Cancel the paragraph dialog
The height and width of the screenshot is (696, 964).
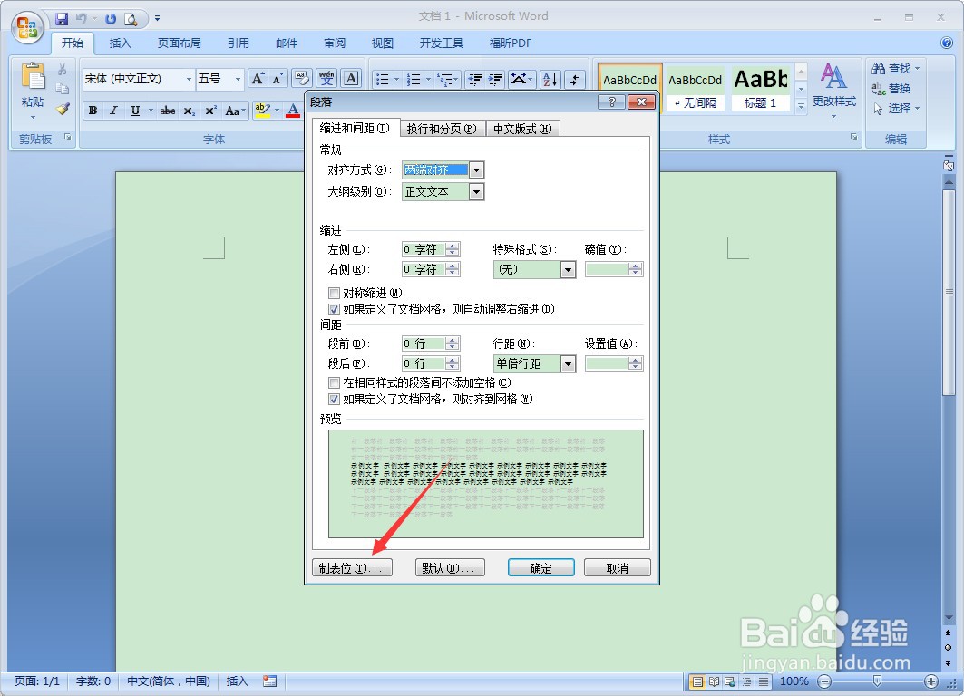[618, 568]
